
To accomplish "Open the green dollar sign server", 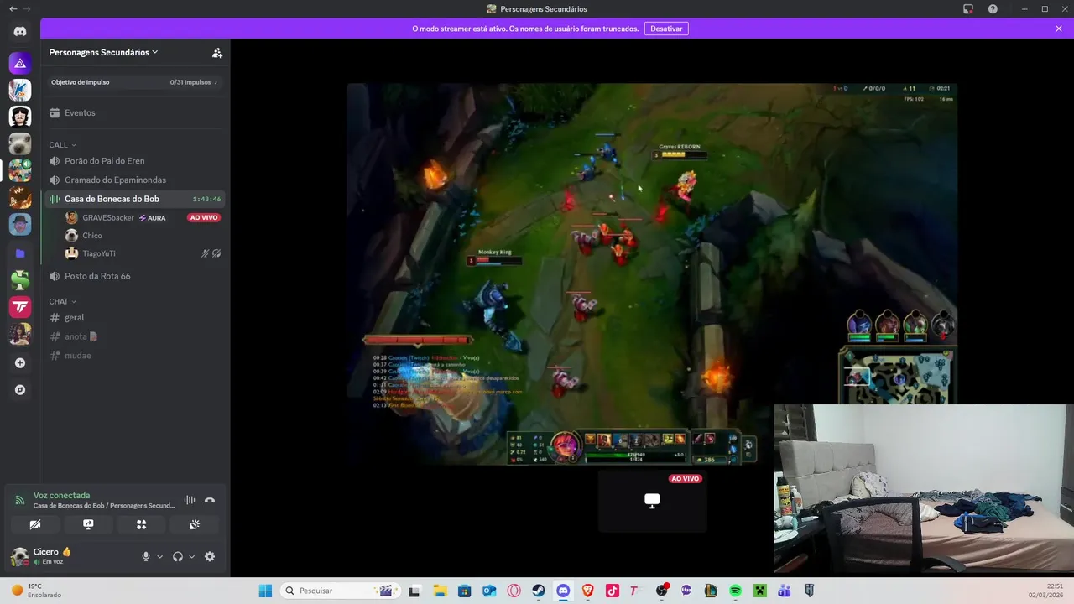I will (20, 280).
